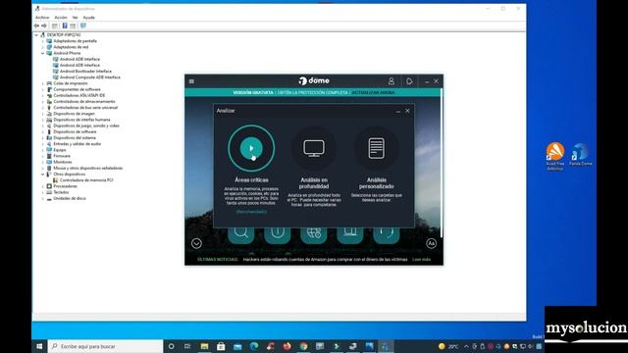Minimize the Analizar dialog
Image resolution: width=628 pixels, height=353 pixels.
[x=398, y=111]
